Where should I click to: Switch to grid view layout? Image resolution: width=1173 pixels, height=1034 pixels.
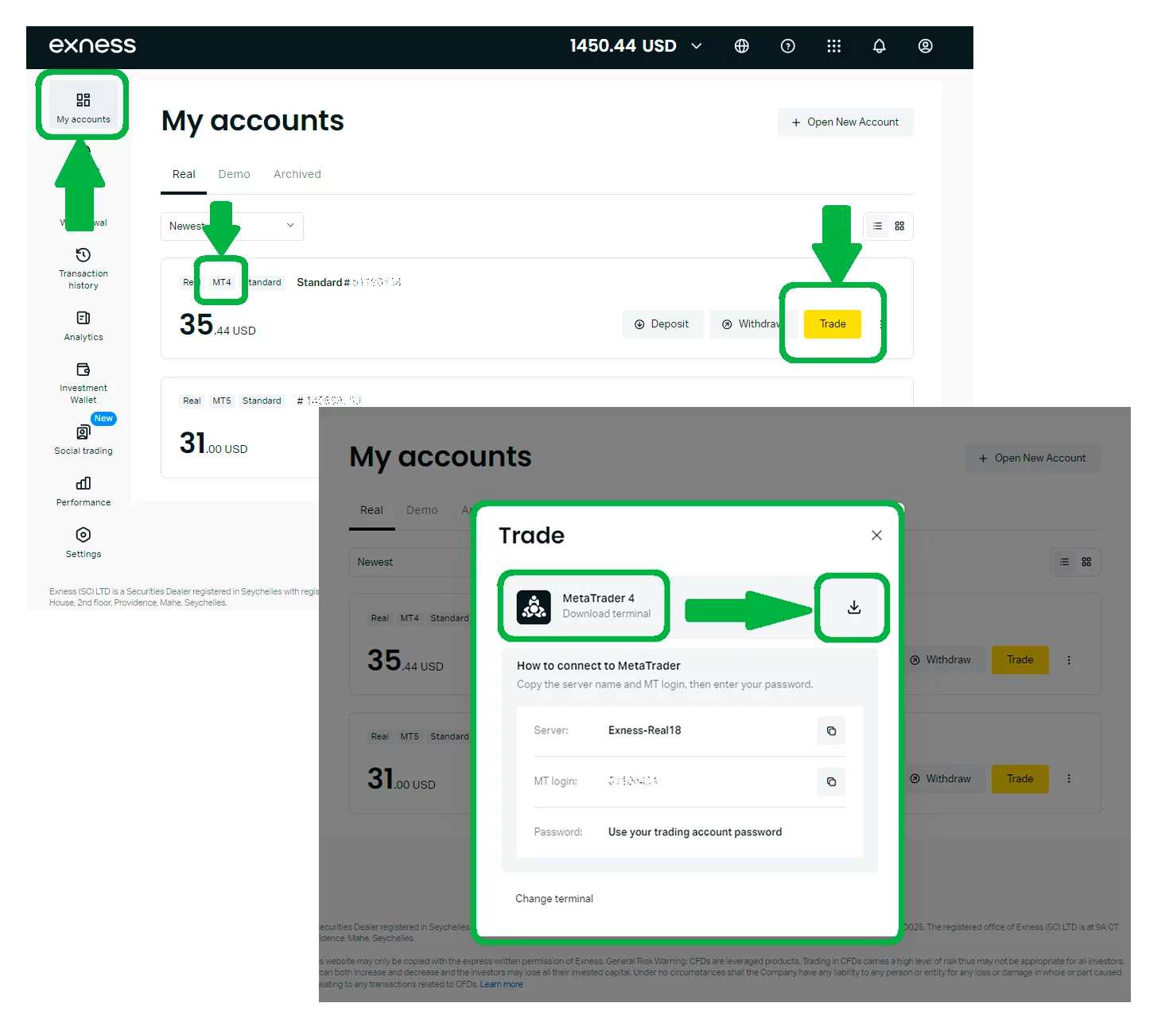point(899,227)
